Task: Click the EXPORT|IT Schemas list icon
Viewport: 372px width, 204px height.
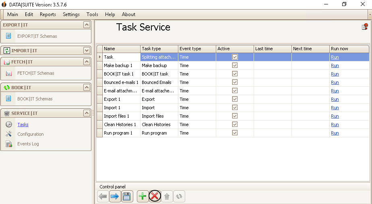Action: [x=8, y=36]
